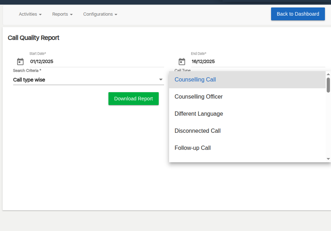Choose the Follow-up Call option
The width and height of the screenshot is (331, 231).
(193, 148)
